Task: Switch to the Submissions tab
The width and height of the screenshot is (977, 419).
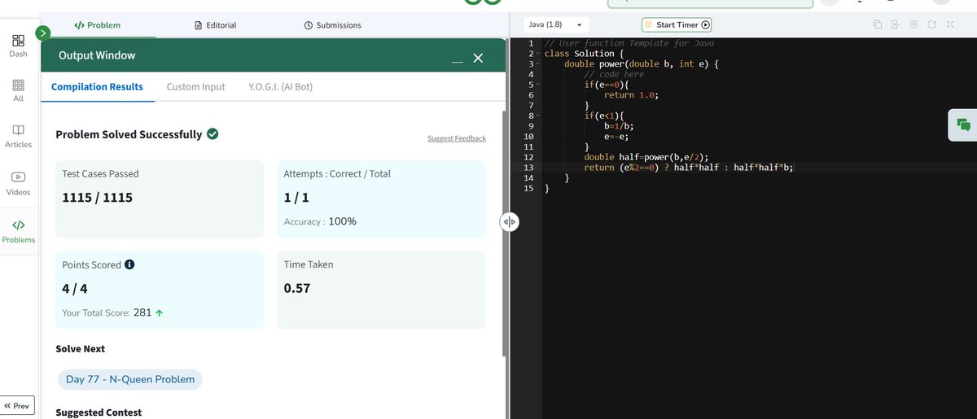Action: coord(332,25)
